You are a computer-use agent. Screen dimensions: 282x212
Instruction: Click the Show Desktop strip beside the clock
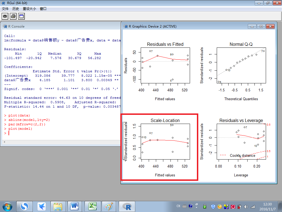coord(280,206)
